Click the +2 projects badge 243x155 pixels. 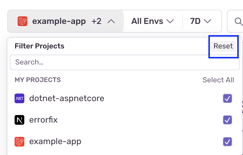pos(96,21)
